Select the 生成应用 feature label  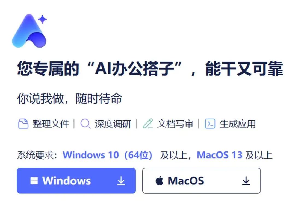pyautogui.click(x=238, y=124)
